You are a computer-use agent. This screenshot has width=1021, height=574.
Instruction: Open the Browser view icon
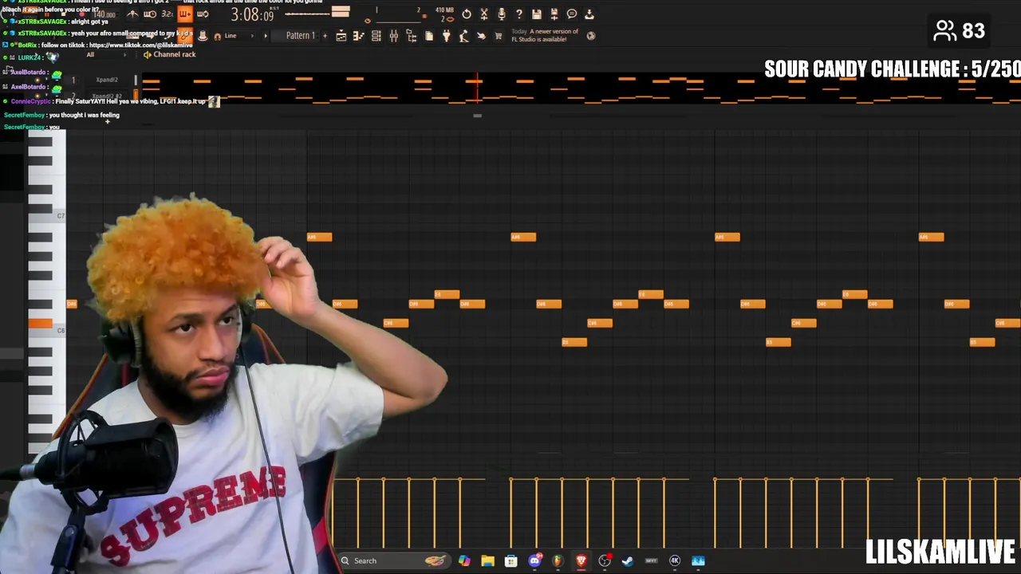click(x=412, y=36)
